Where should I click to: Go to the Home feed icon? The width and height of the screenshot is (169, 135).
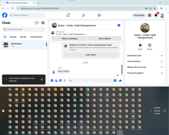[68, 15]
